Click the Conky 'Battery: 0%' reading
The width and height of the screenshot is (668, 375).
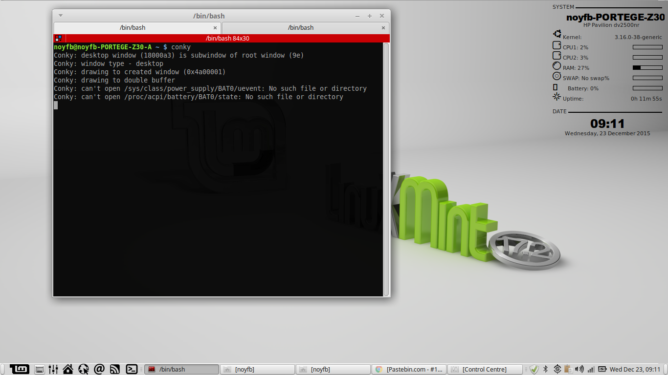click(x=583, y=88)
